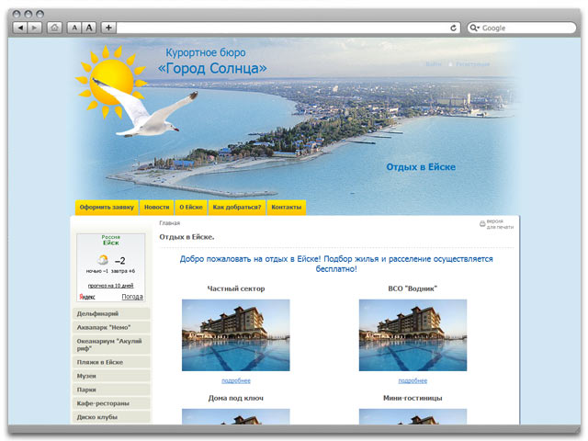Click the ВСО "Водник" heading

click(413, 288)
